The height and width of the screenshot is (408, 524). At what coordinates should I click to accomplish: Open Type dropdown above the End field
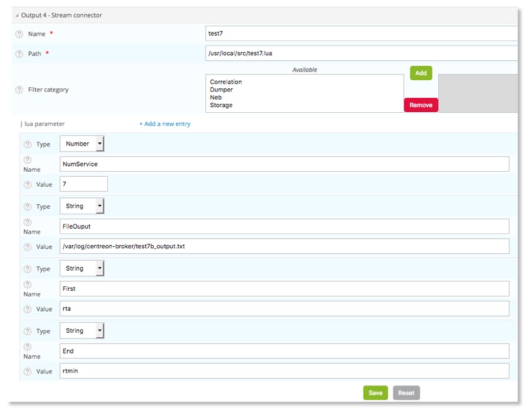(x=82, y=331)
